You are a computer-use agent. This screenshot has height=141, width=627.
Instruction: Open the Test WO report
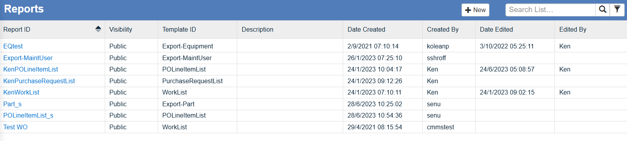[15, 127]
